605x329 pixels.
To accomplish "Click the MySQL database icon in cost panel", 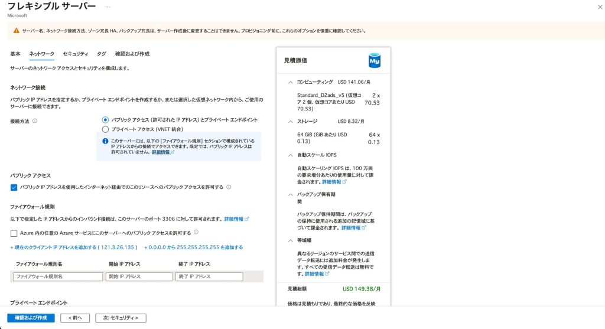I will tap(373, 60).
